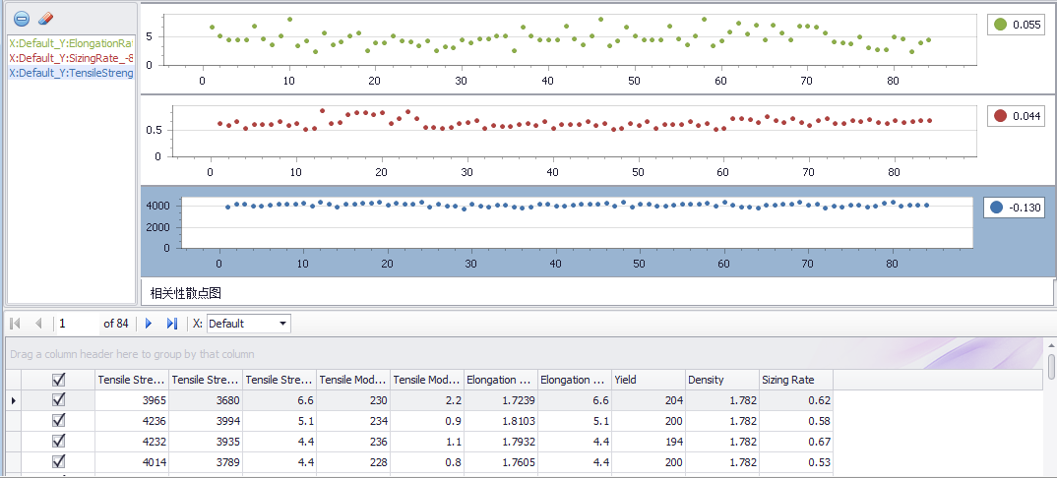Screen dimensions: 1057x478
Task: Select cell value 1.7239
Action: pos(501,400)
